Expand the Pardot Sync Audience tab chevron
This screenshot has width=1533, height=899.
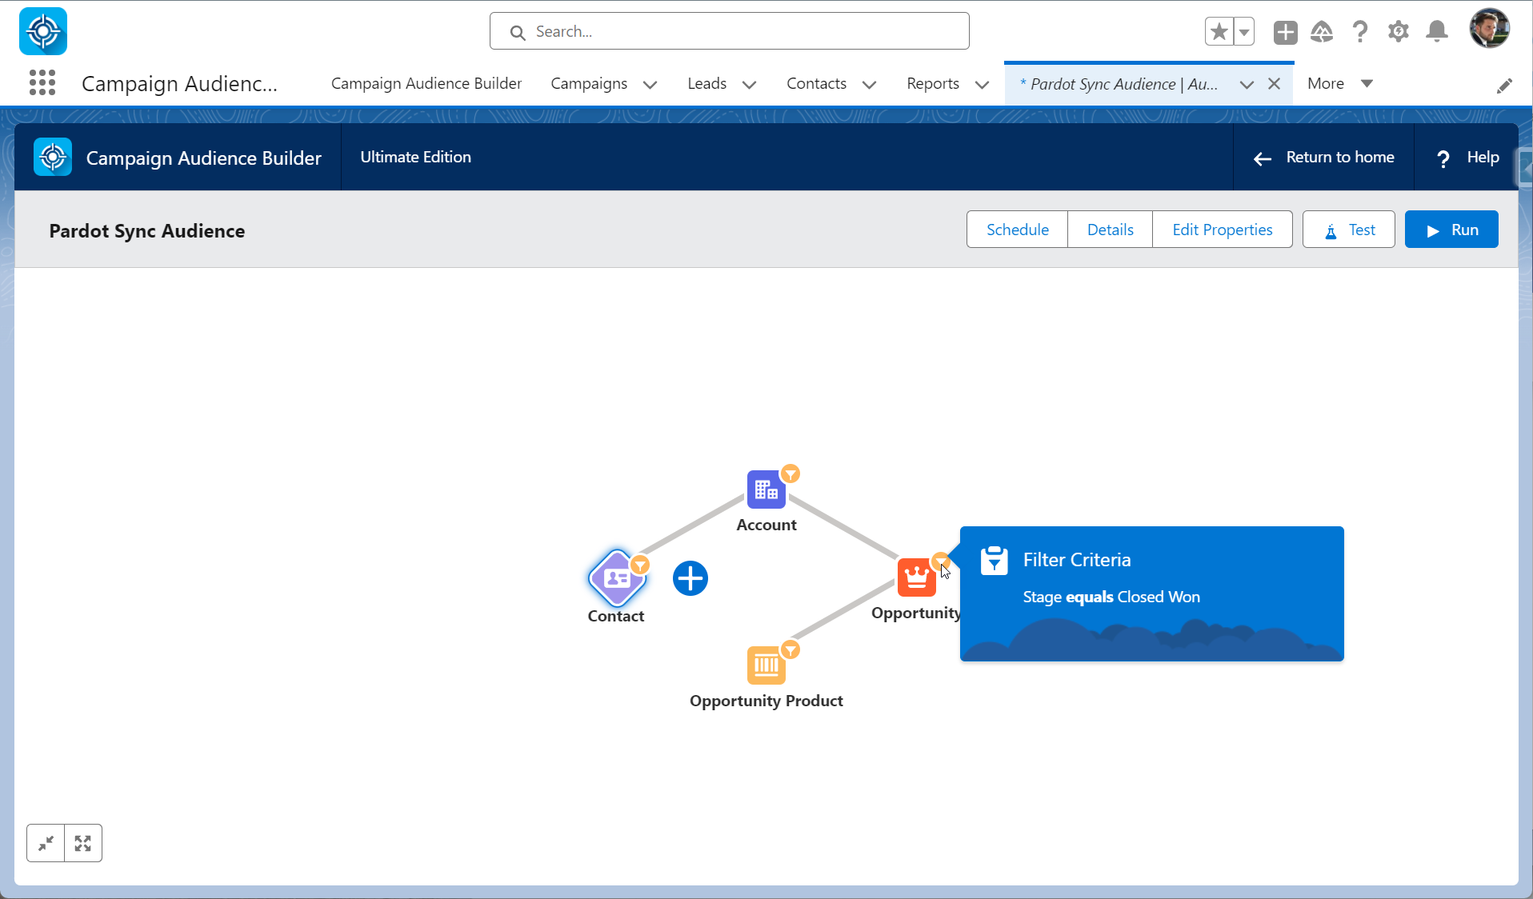click(1247, 85)
